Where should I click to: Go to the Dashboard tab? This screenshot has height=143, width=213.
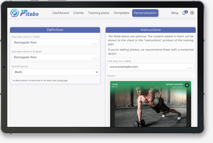[60, 13]
